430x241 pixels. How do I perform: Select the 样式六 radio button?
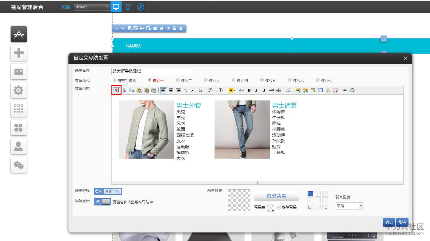[x=290, y=80]
